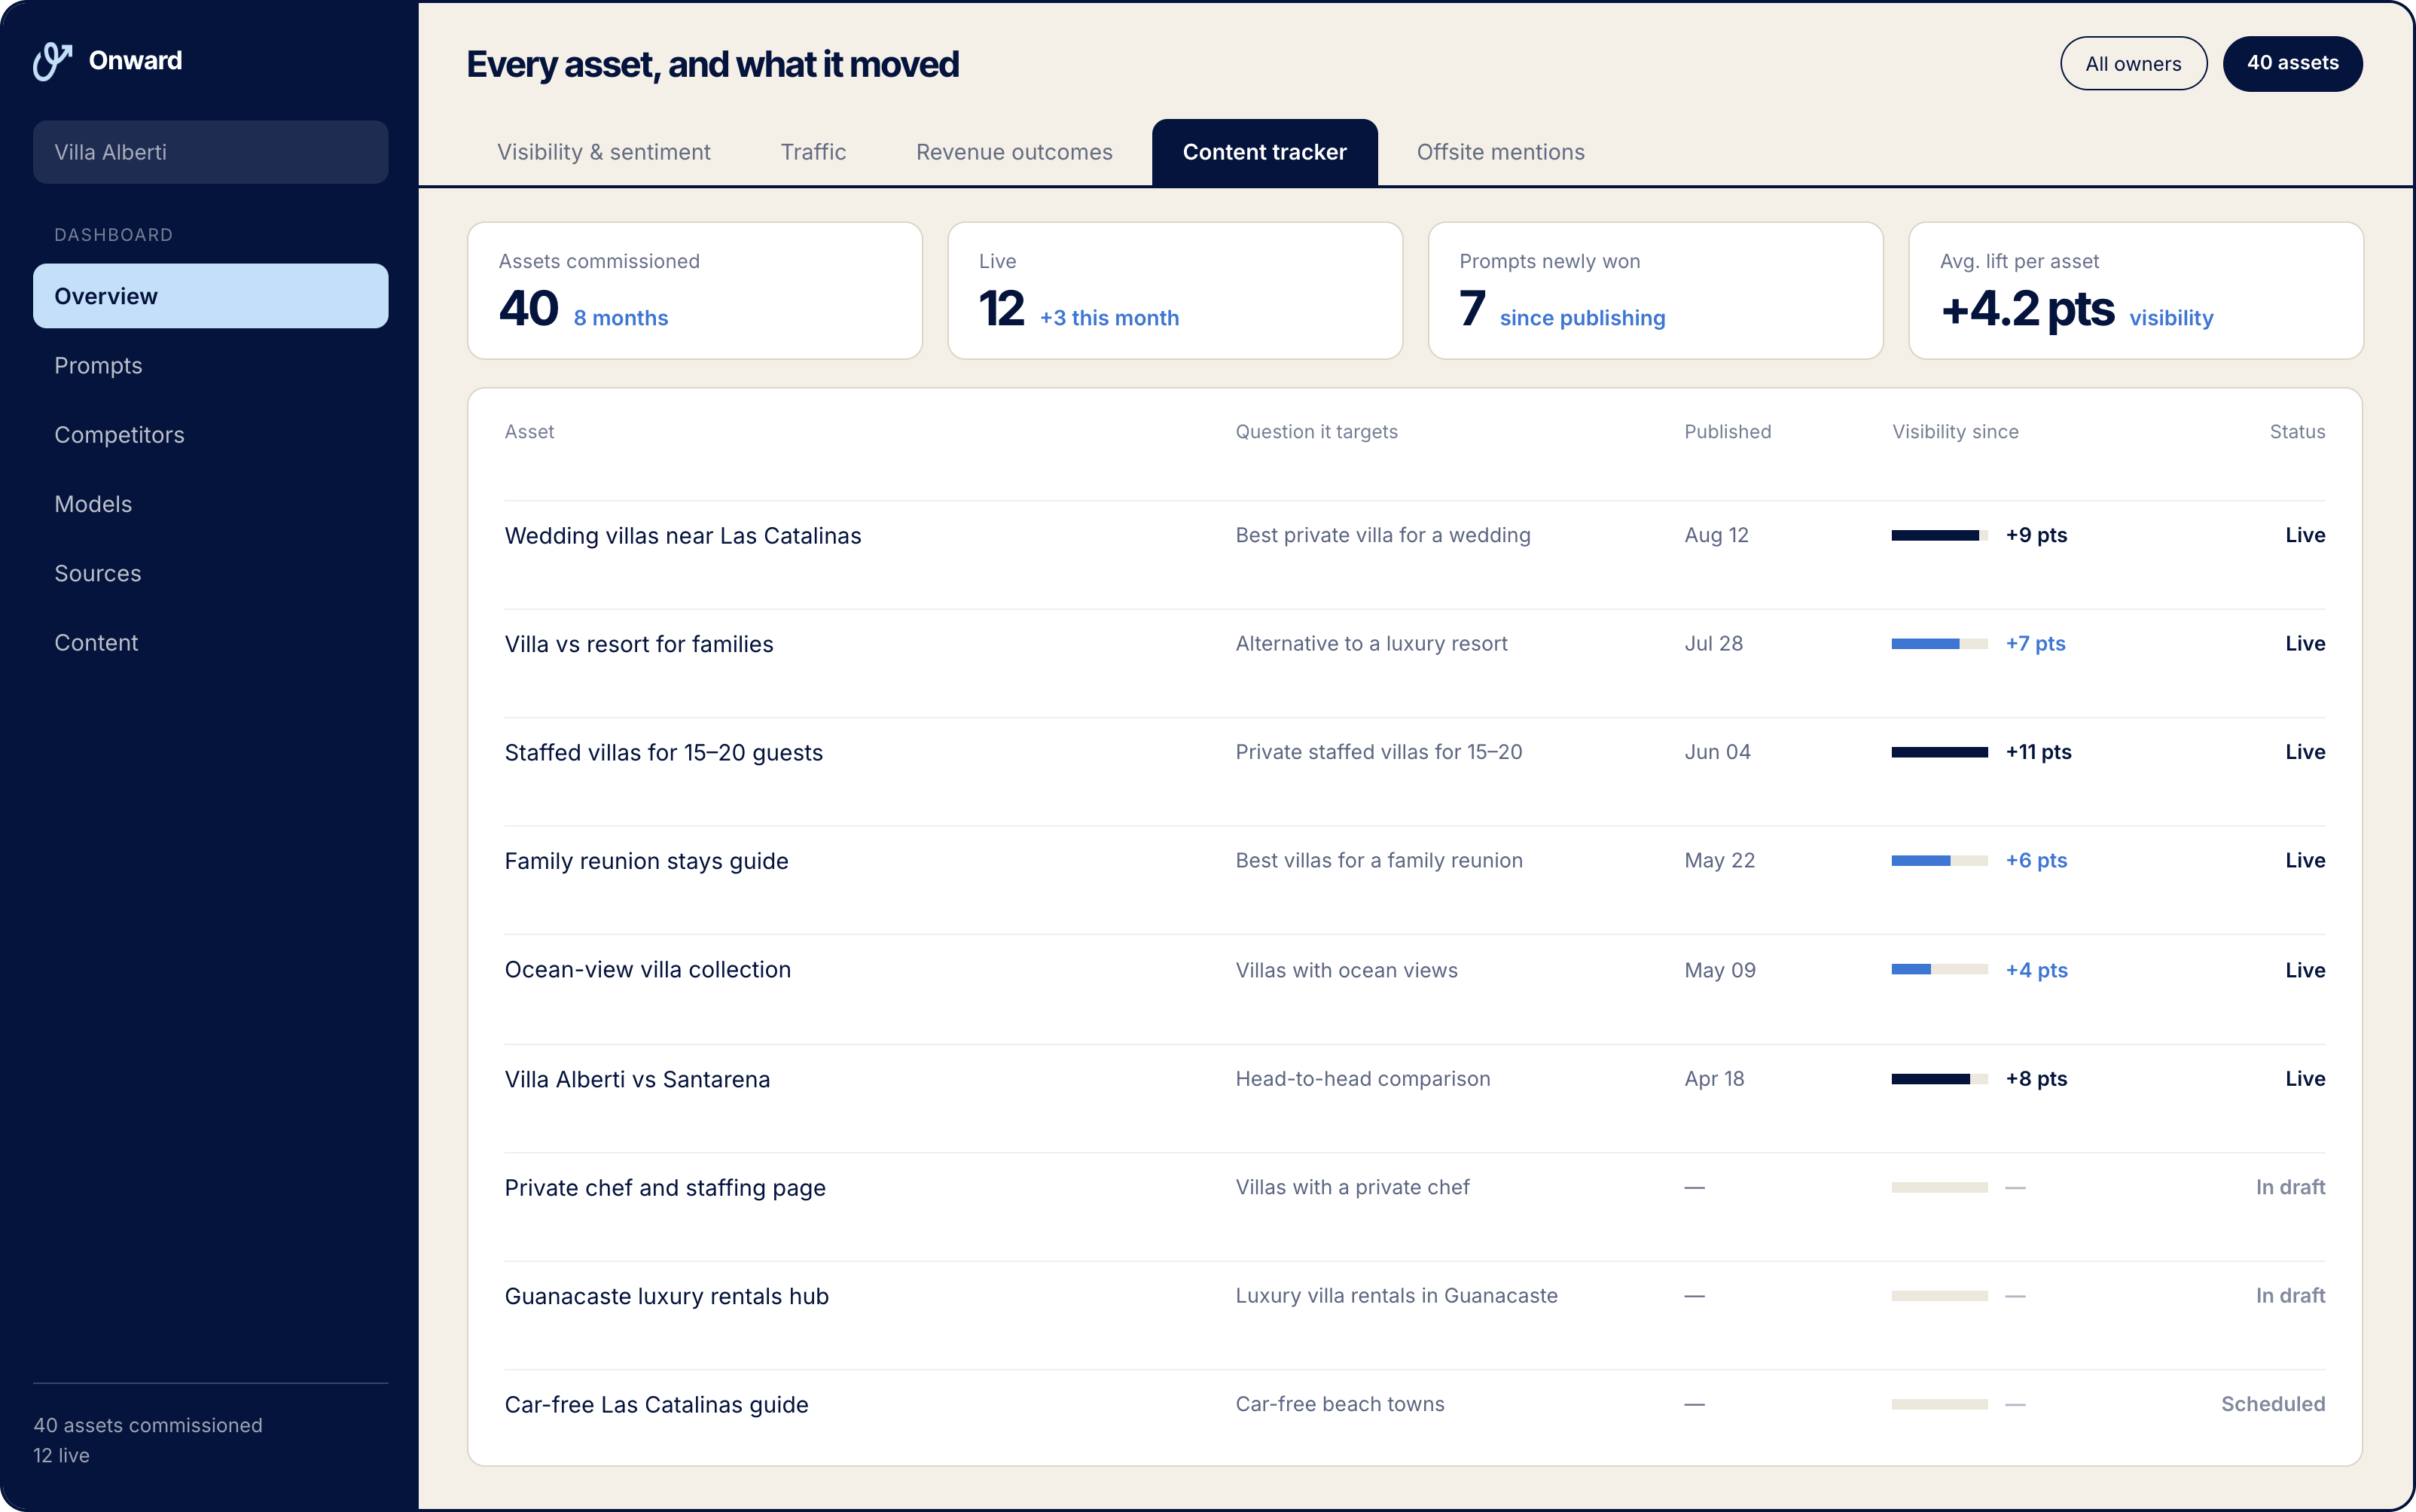Screen dimensions: 2416x1512
Task: Click the +11 pts visibility bar
Action: pyautogui.click(x=1939, y=753)
